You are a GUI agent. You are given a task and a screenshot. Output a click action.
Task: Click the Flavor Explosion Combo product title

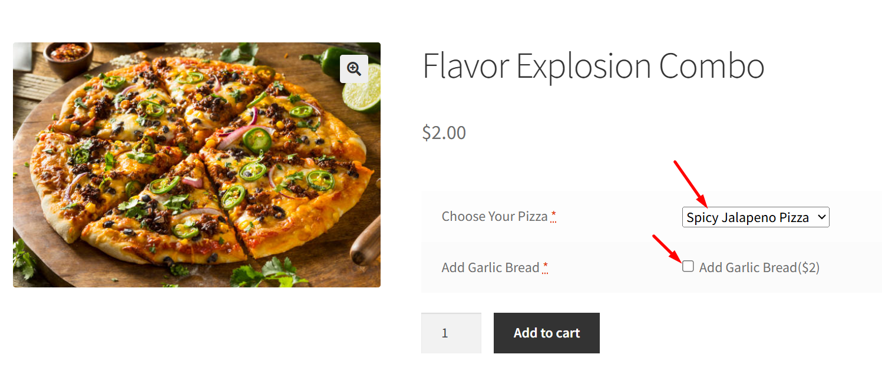coord(593,65)
